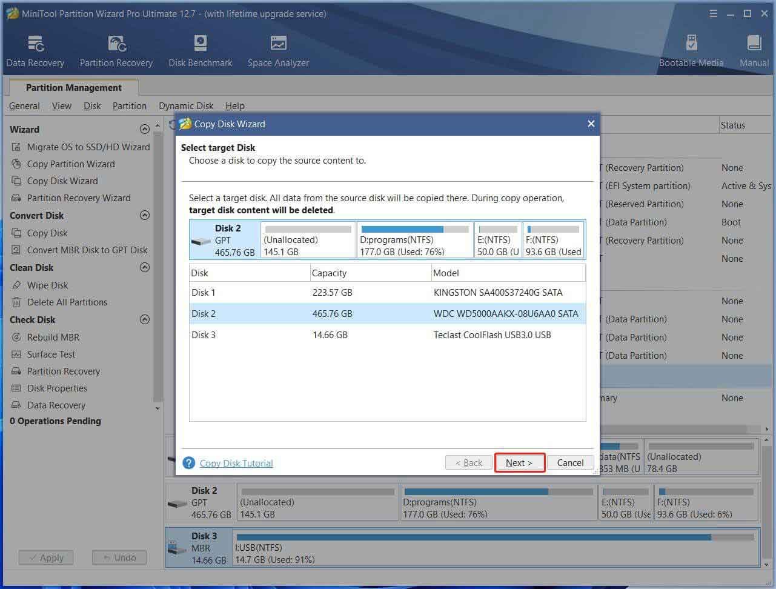Click the Copy Partition Wizard icon
Viewport: 776px width, 589px height.
[x=16, y=164]
